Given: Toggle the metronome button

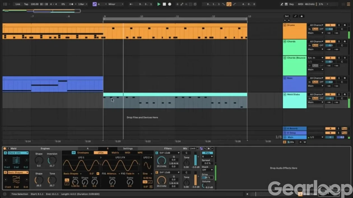Looking at the screenshot, I should (72, 4).
